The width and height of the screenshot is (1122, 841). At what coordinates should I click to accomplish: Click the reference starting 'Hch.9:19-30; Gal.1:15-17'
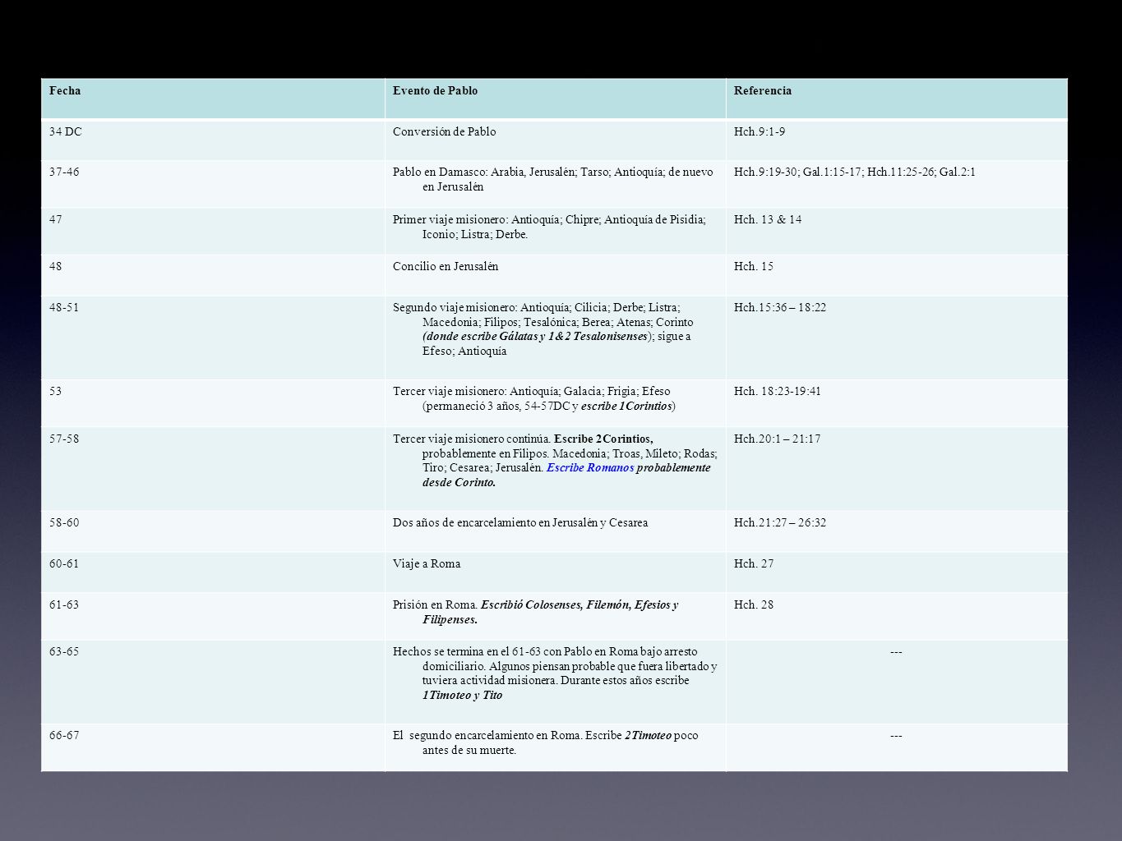click(x=897, y=184)
